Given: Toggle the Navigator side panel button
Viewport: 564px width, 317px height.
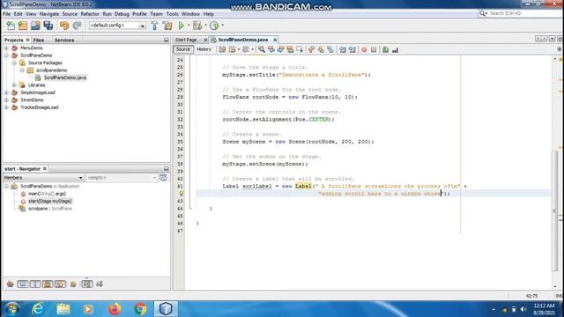Looking at the screenshot, I should (163, 178).
